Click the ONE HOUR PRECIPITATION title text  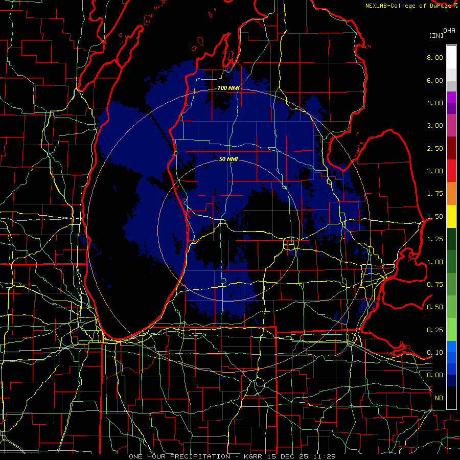point(179,456)
